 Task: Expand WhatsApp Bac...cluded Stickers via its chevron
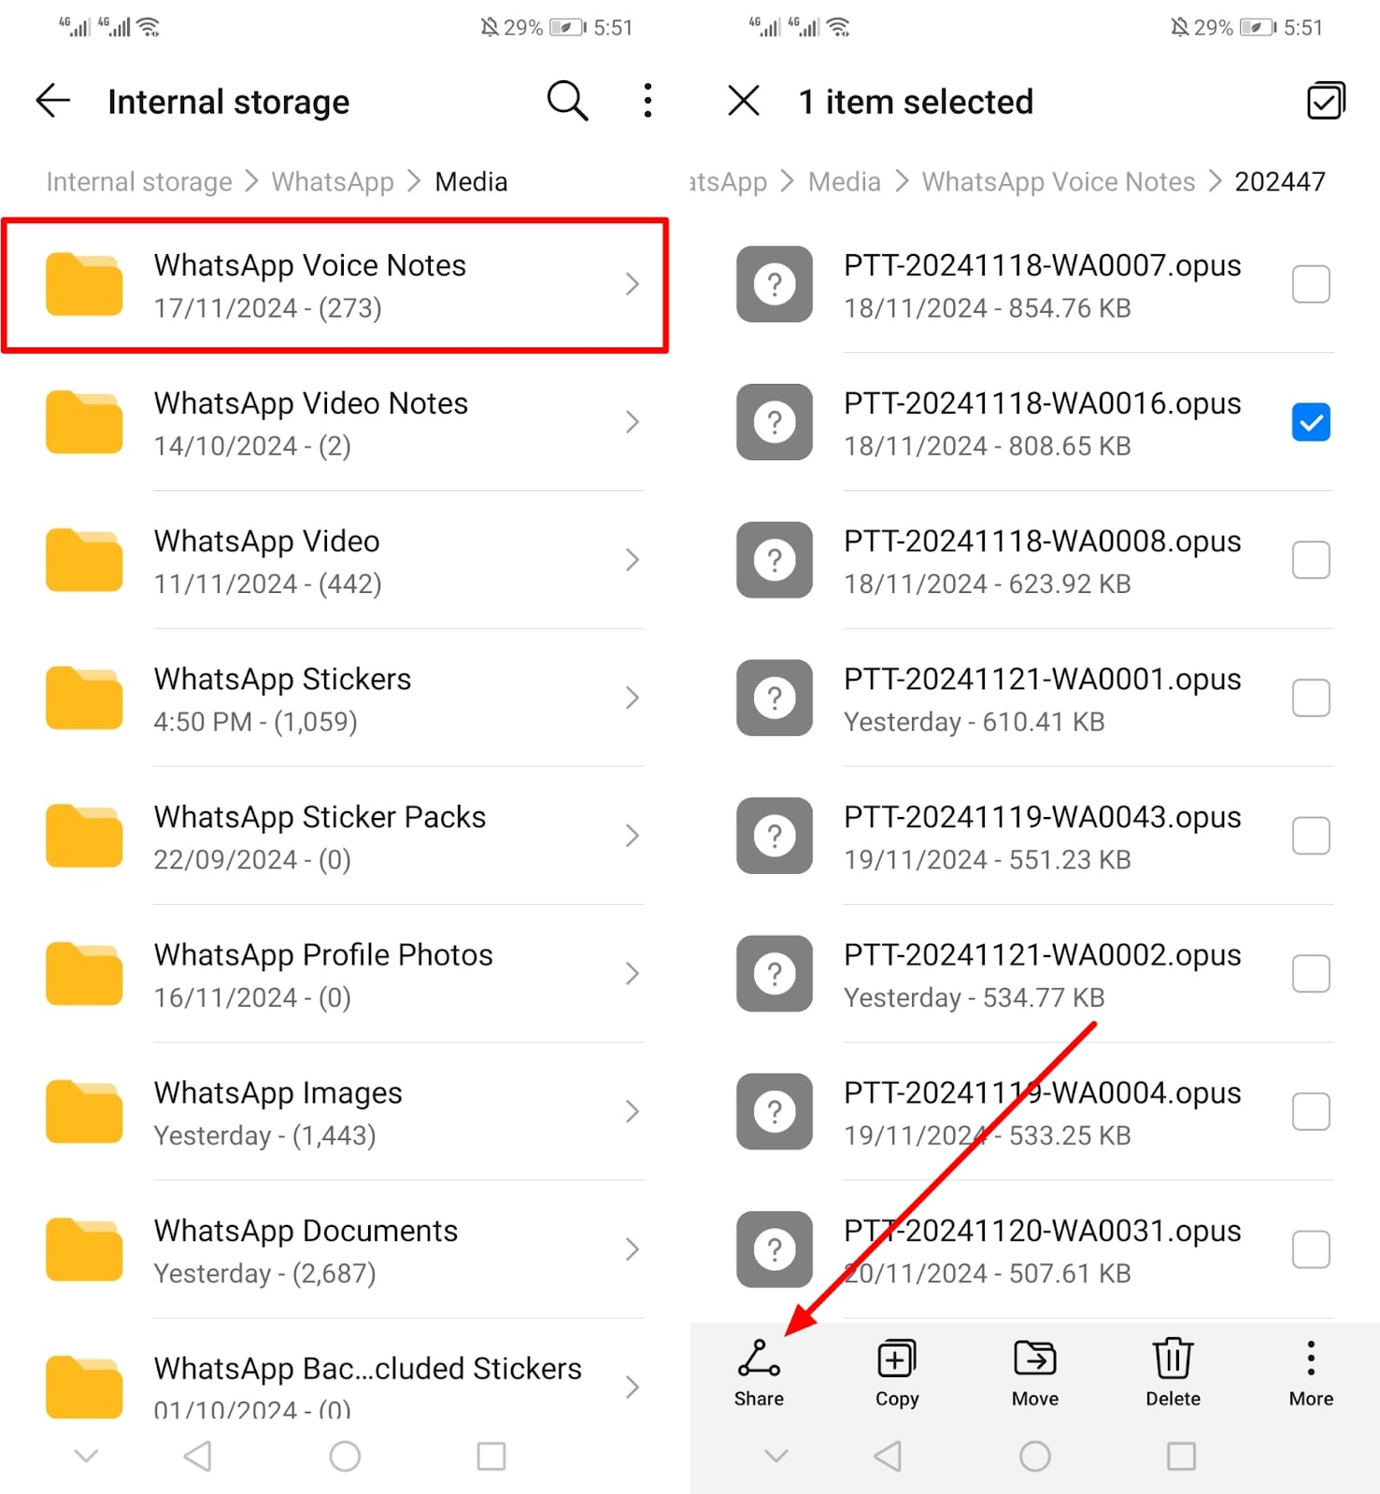[633, 1387]
